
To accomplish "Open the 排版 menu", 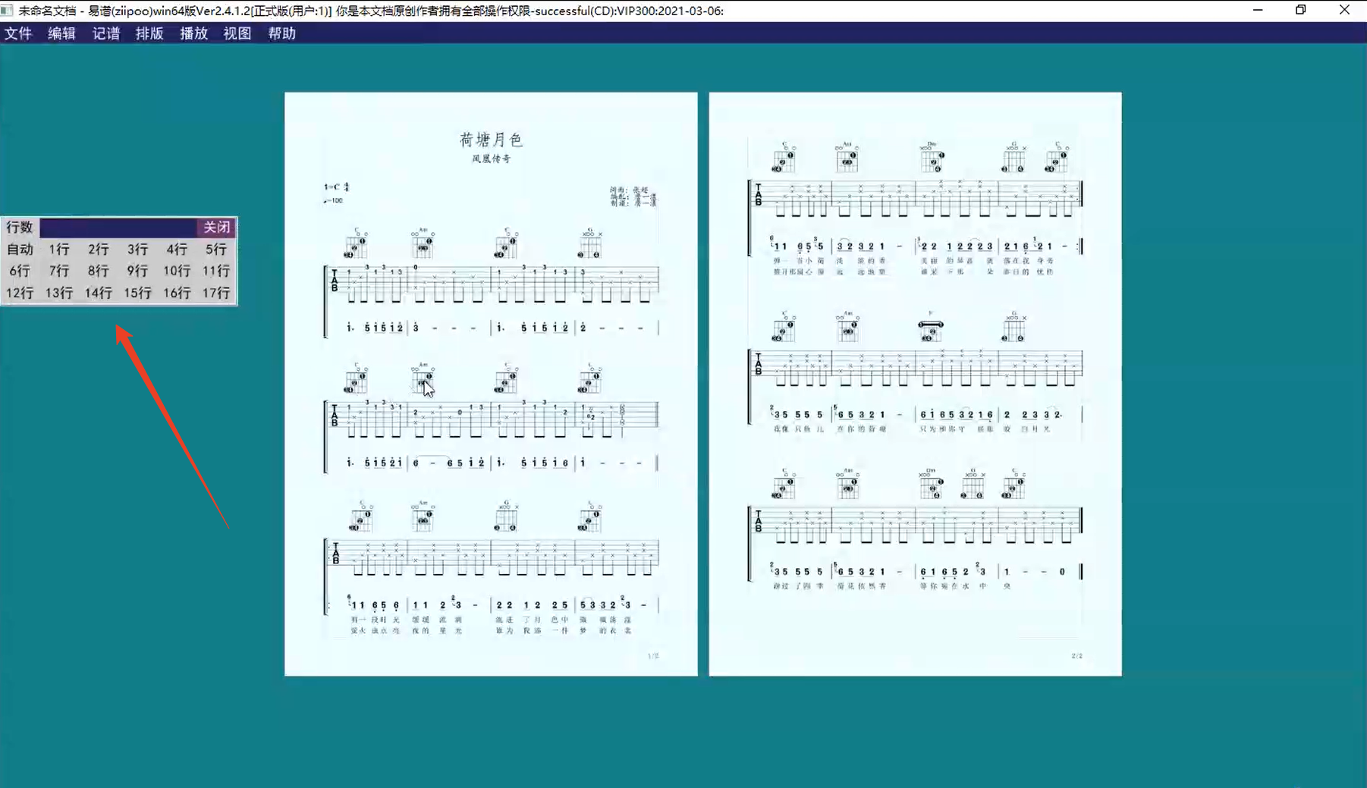I will pos(149,33).
